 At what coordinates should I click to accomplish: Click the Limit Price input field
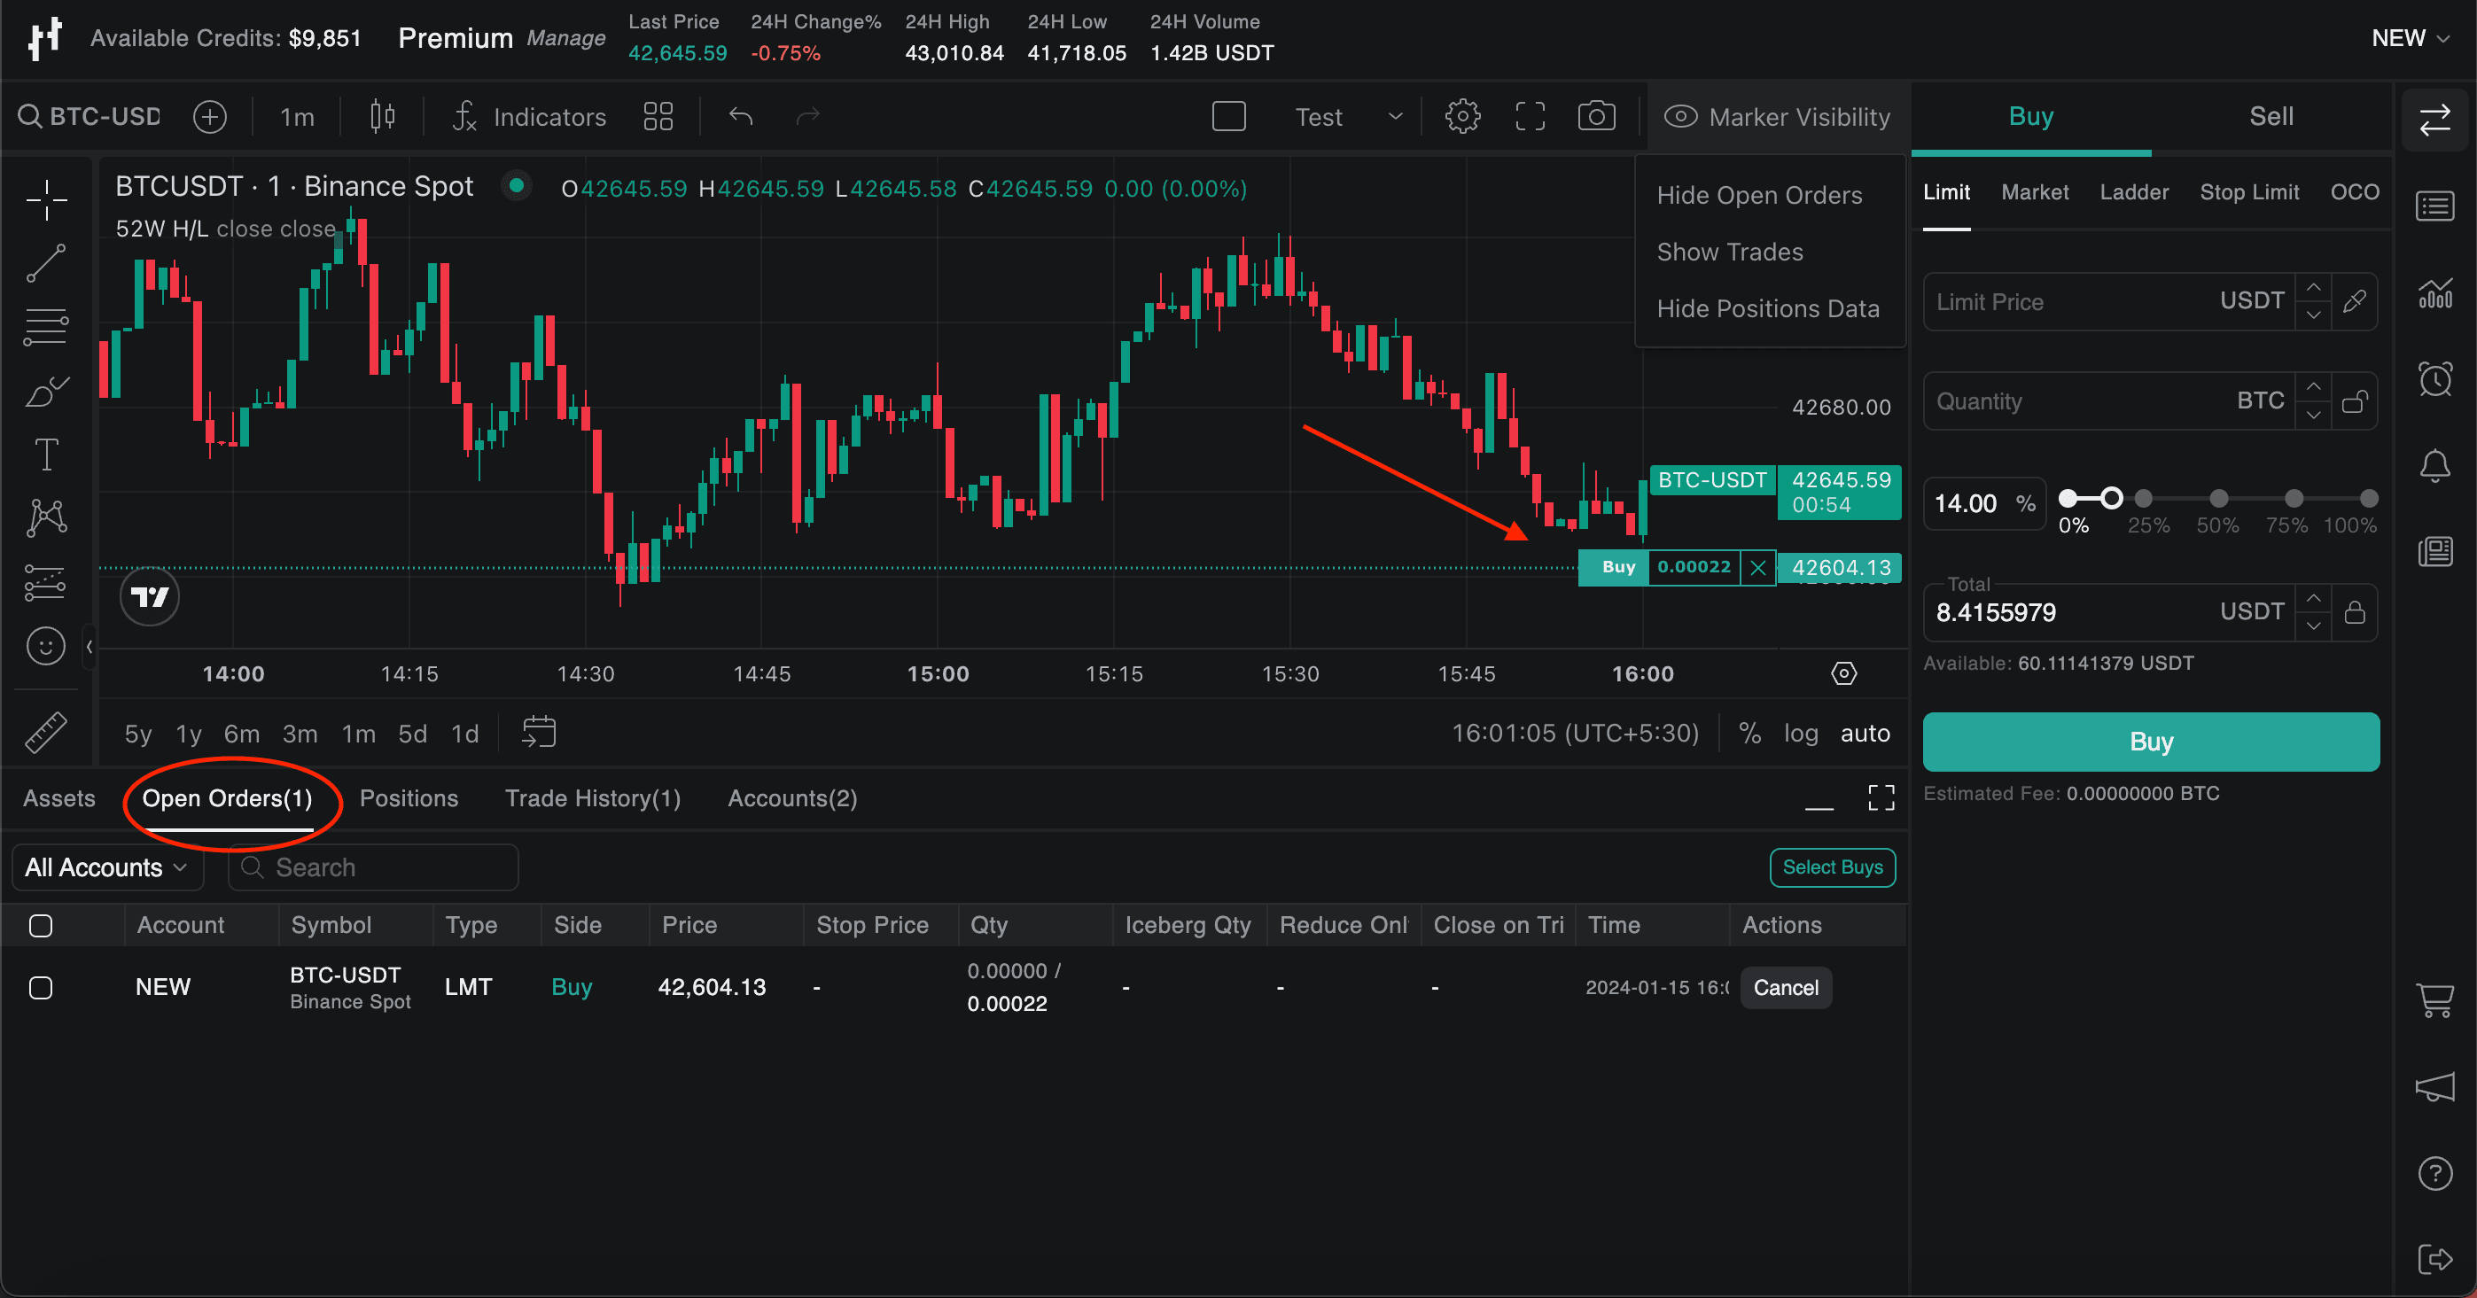(2068, 302)
